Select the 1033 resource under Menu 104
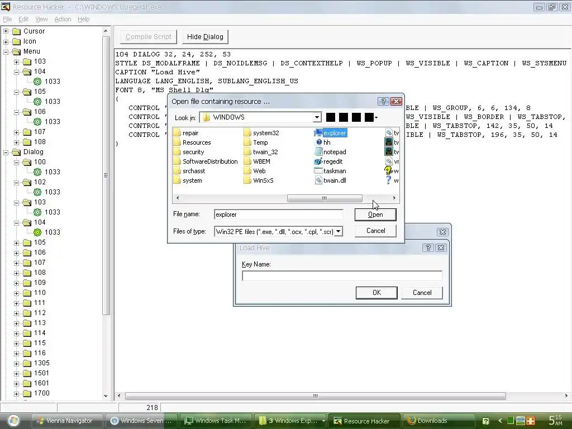The width and height of the screenshot is (572, 429). tap(47, 82)
